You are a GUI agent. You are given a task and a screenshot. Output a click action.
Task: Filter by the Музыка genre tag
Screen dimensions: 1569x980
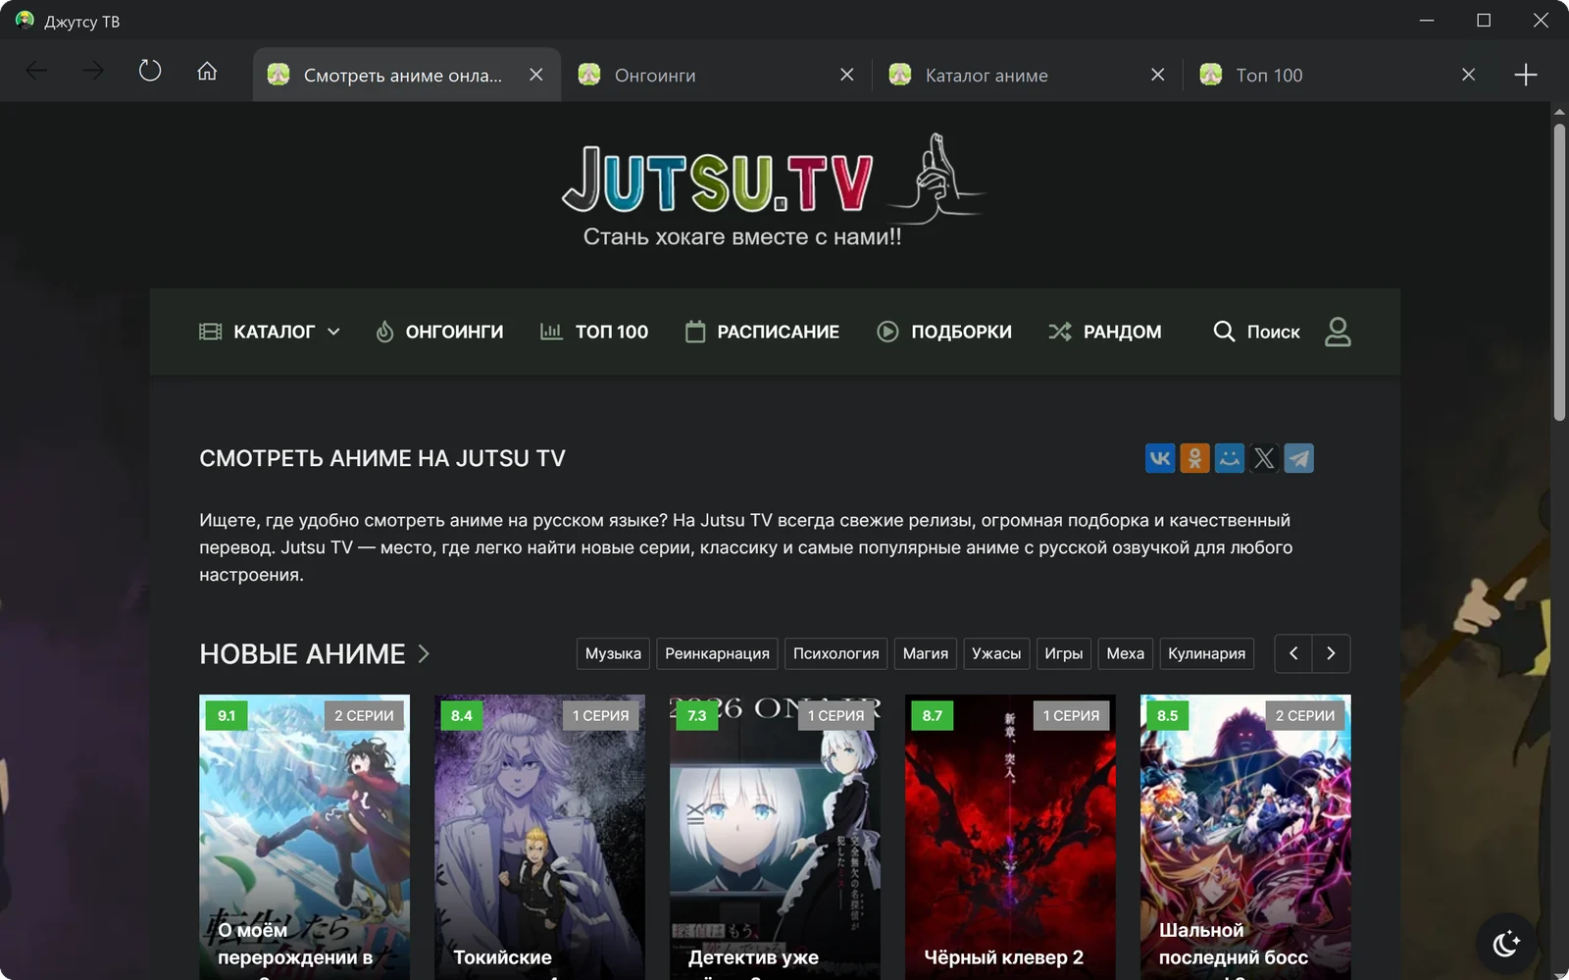pos(613,653)
